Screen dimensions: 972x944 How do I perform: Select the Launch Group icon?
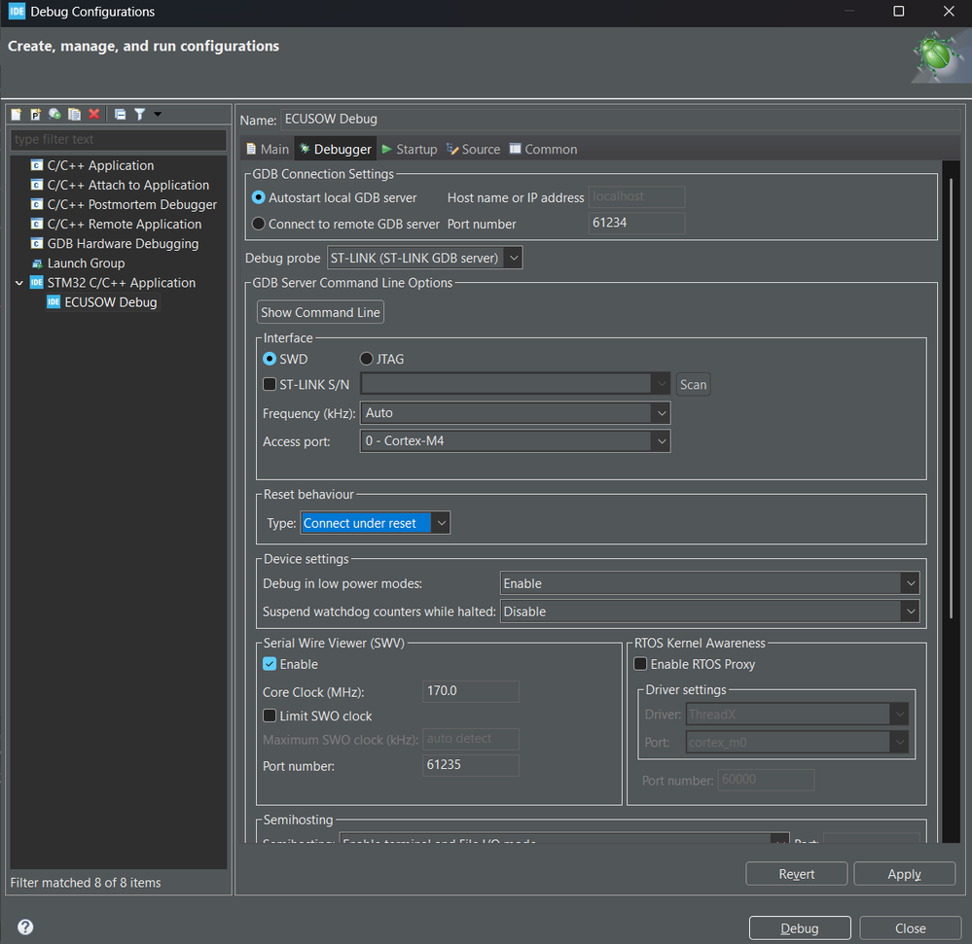(x=37, y=263)
